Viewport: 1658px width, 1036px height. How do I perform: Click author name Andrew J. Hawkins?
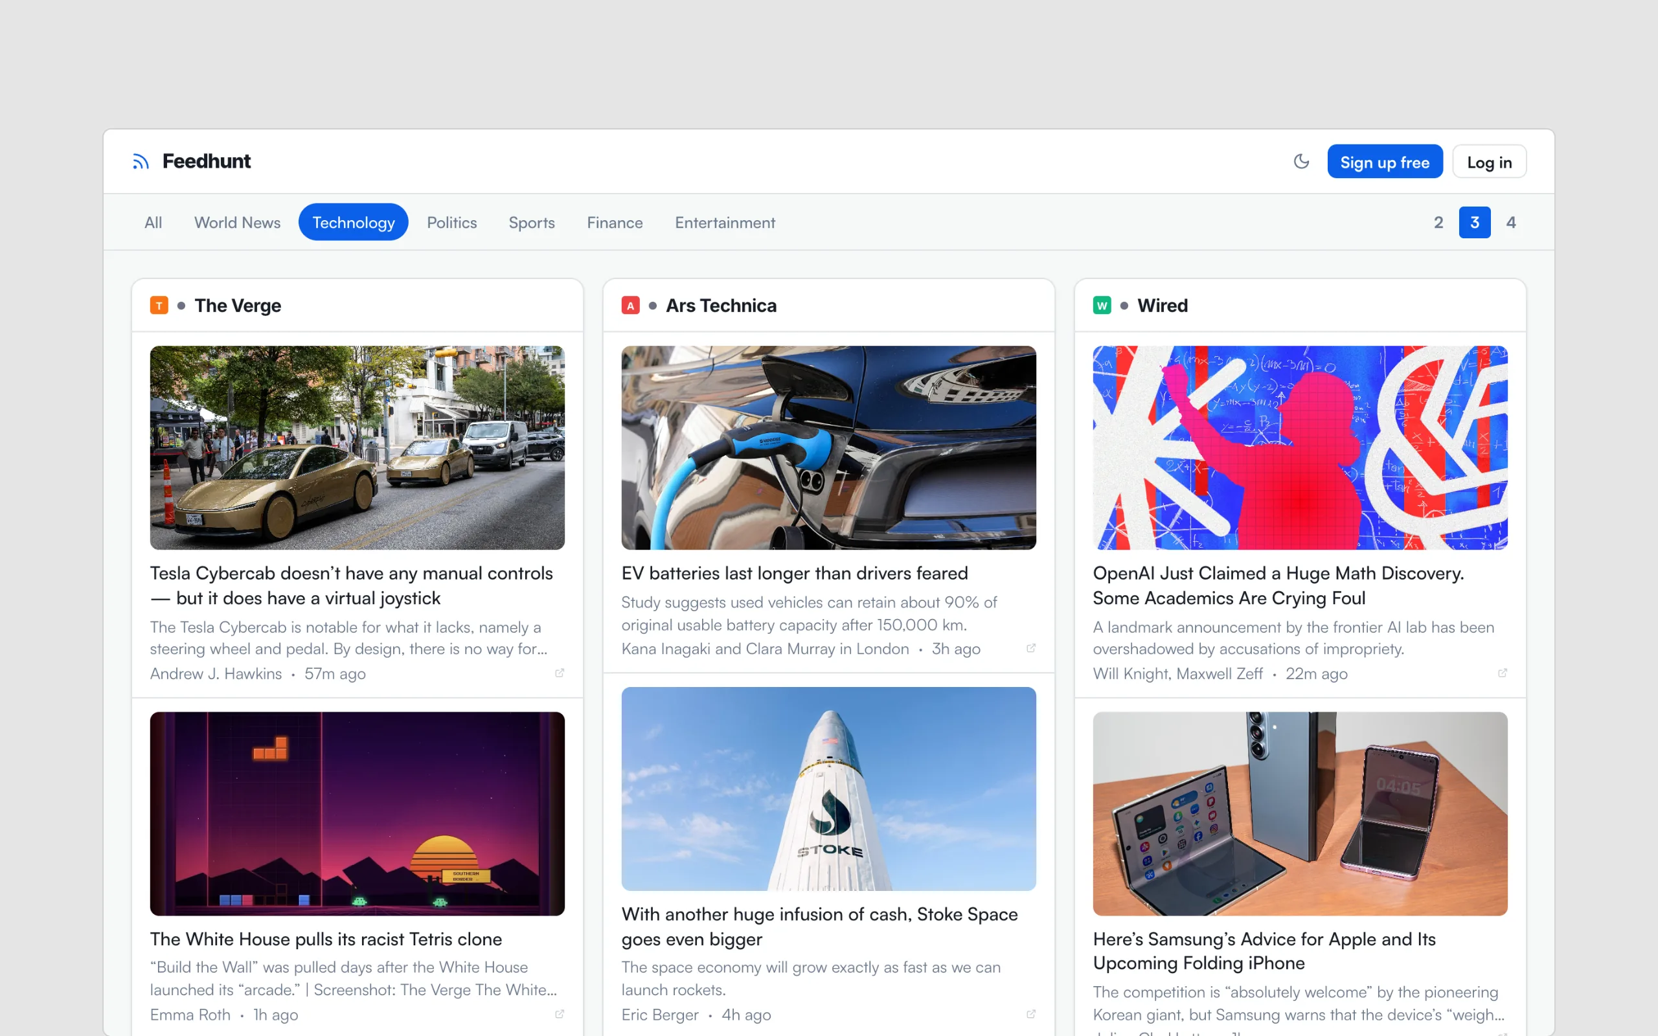pyautogui.click(x=216, y=673)
